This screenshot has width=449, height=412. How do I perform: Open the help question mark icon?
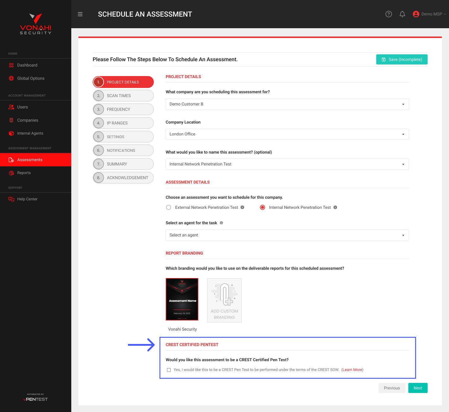click(388, 14)
